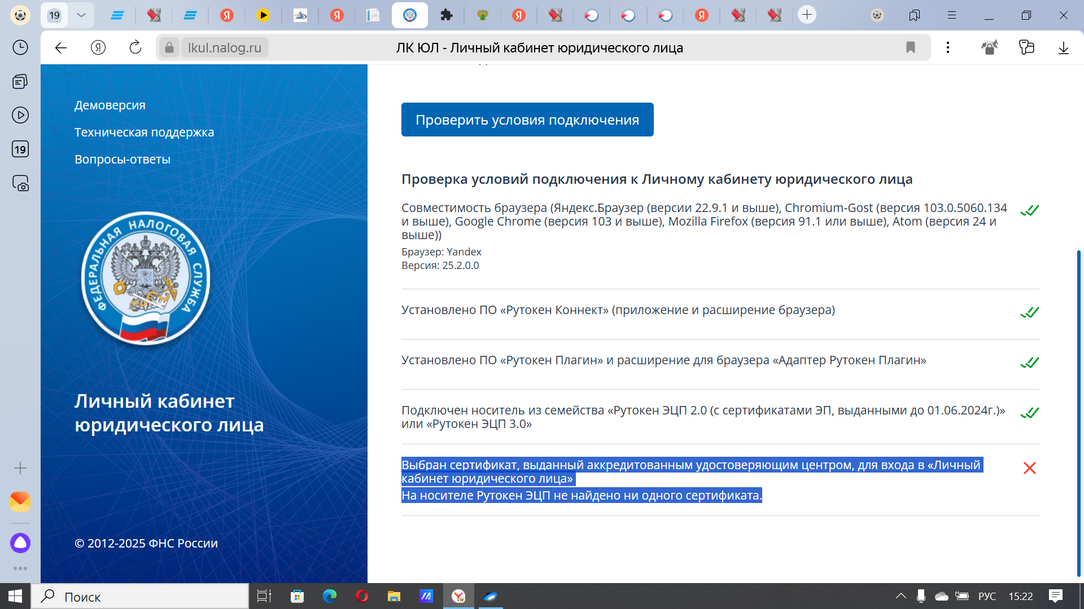Screen dimensions: 1084x609
Task: Launch the Alice assistant purple icon
Action: coord(20,543)
